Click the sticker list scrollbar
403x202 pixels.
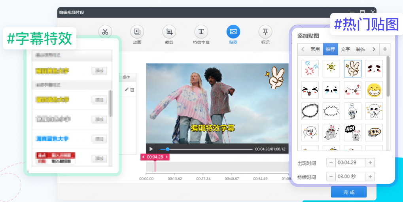tap(388, 76)
